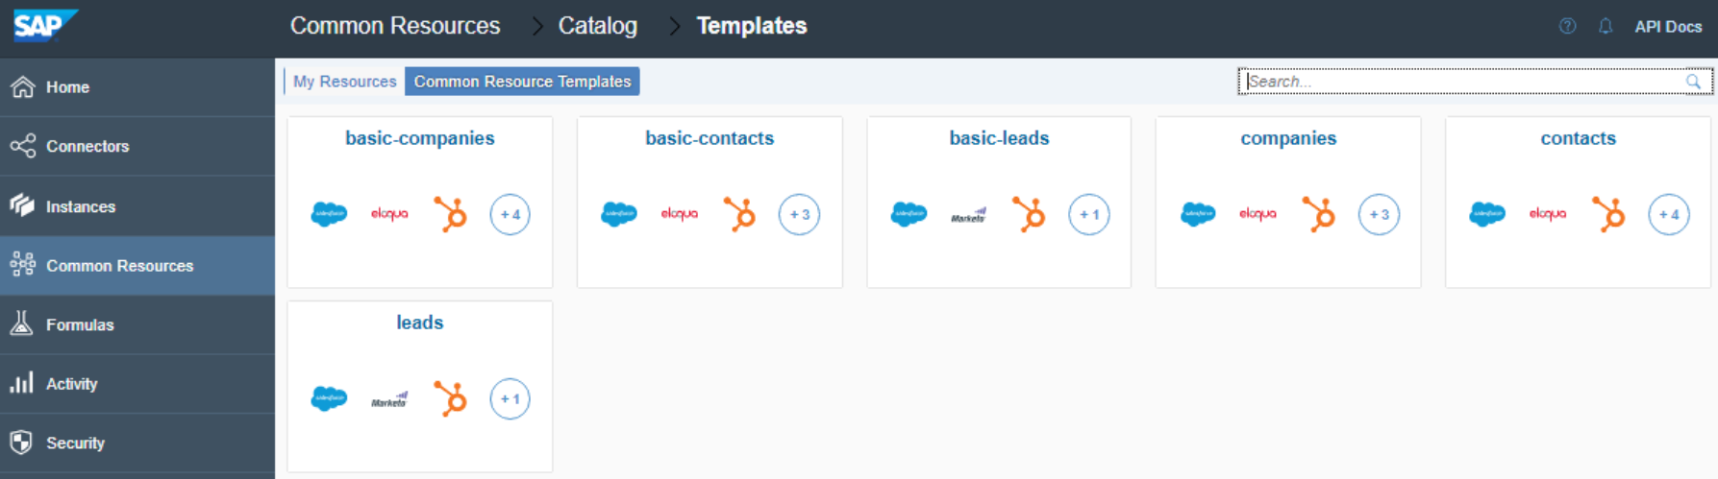
Task: Switch to My Resources tab
Action: pos(344,82)
